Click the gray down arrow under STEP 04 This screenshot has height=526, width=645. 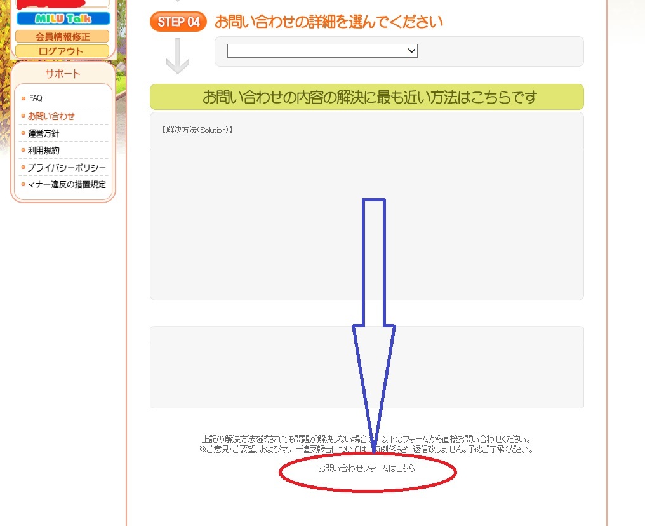(178, 56)
